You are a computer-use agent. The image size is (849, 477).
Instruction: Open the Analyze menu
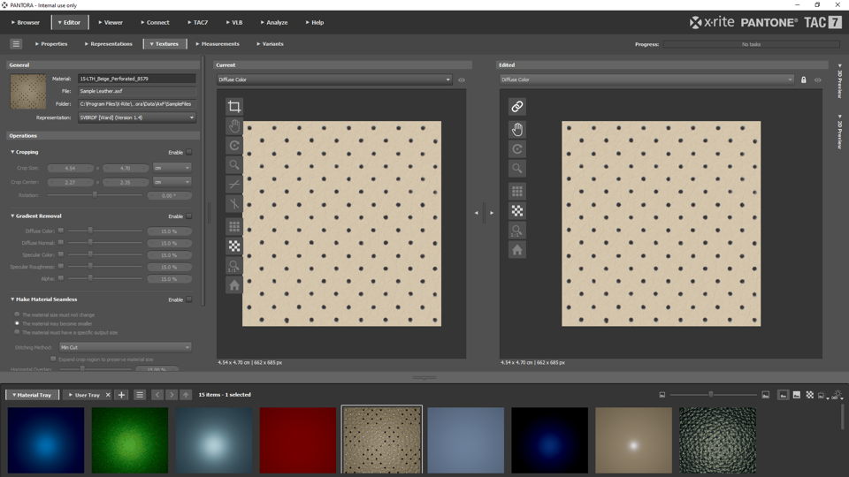(x=274, y=22)
